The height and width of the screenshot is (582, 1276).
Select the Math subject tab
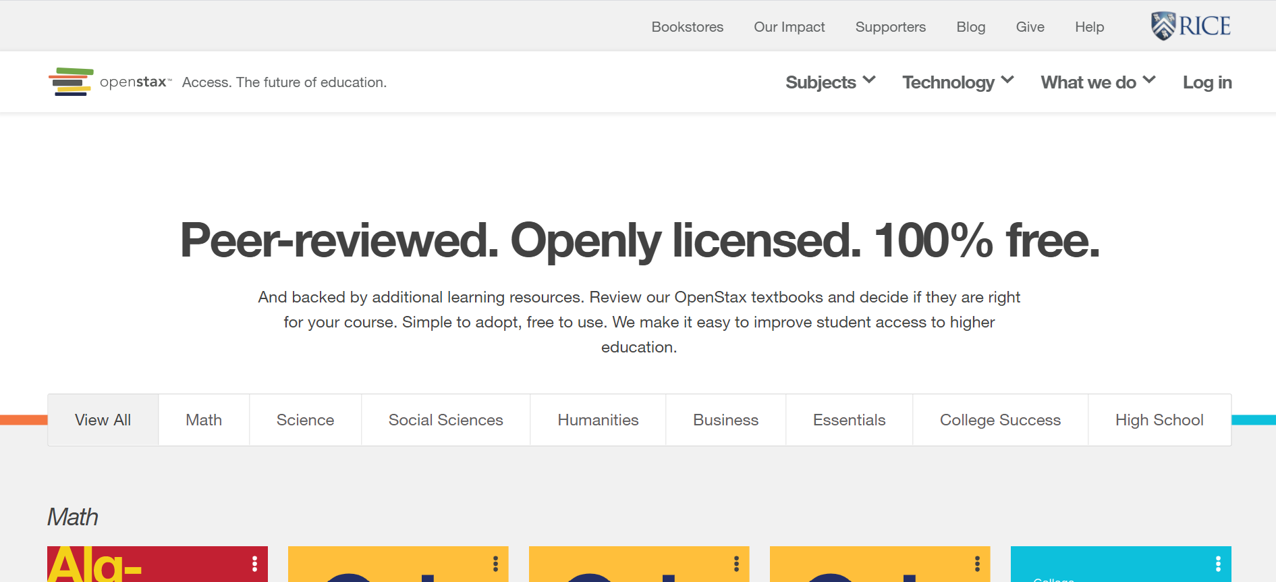pos(204,420)
